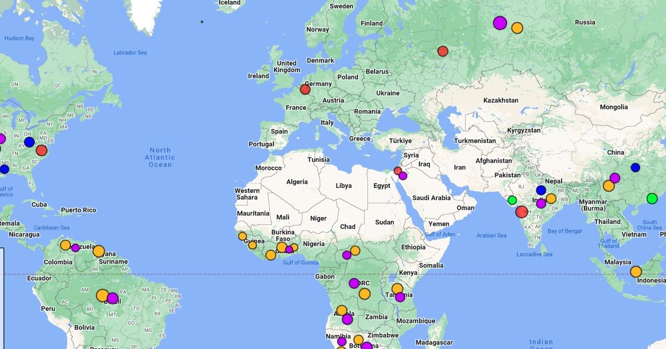Select the purple marker in Venezuela
Screen dimensions: 666x349
pos(75,248)
